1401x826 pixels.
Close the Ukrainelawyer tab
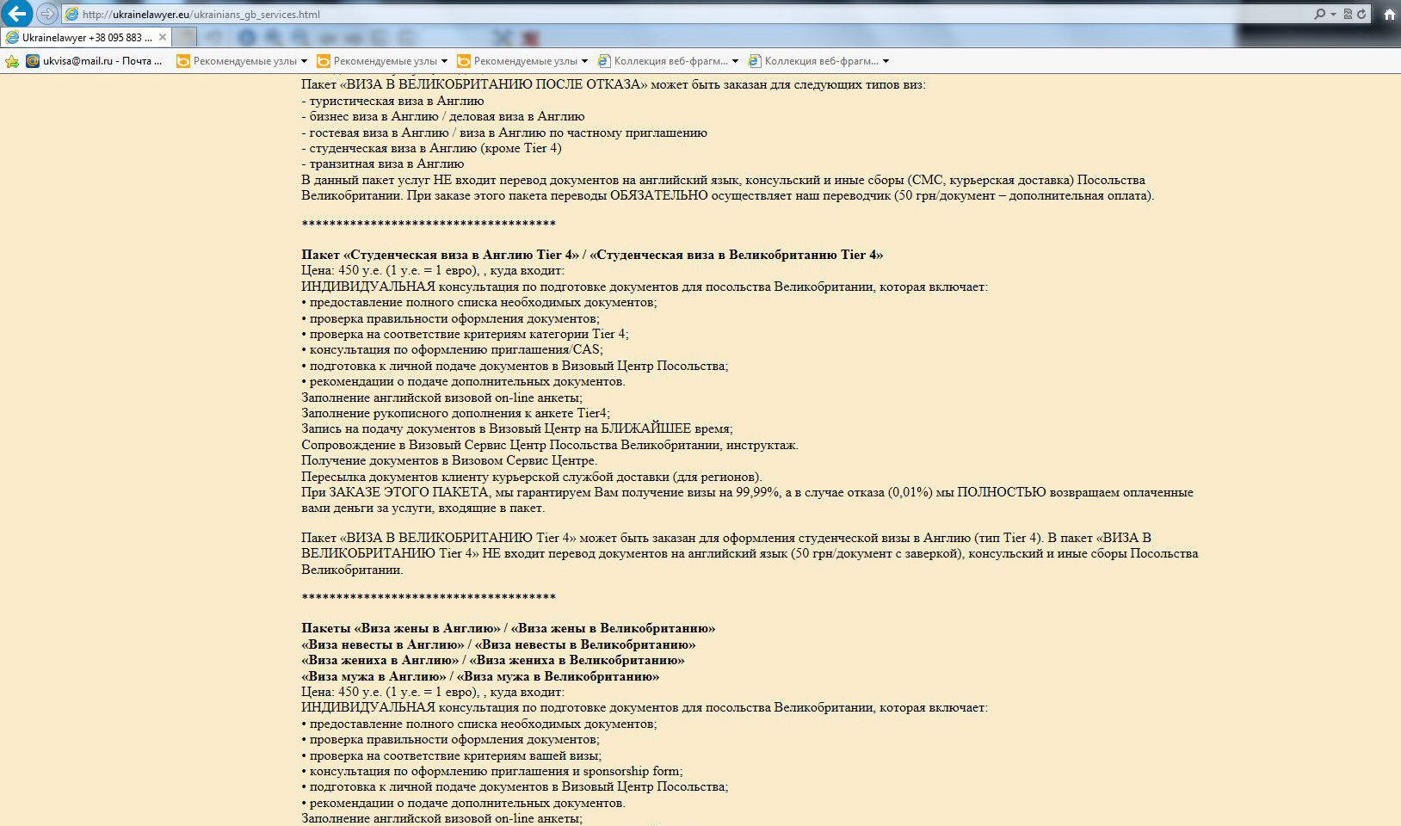[x=163, y=37]
